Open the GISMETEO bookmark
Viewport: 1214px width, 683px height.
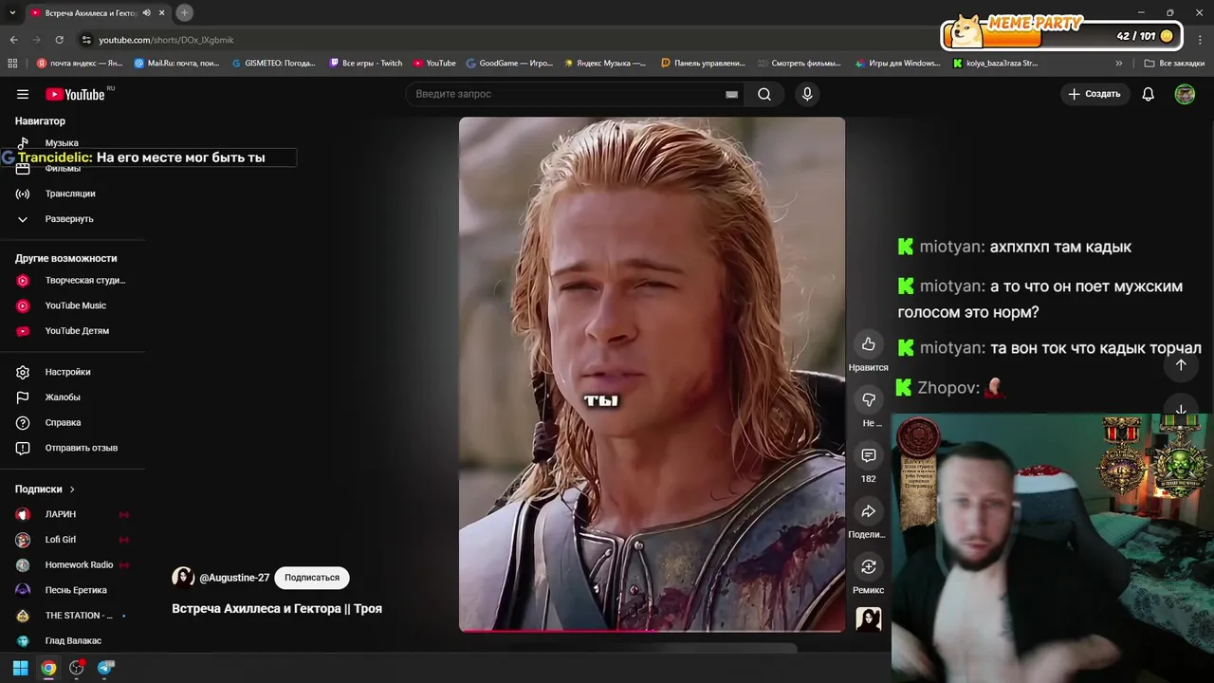pyautogui.click(x=273, y=64)
